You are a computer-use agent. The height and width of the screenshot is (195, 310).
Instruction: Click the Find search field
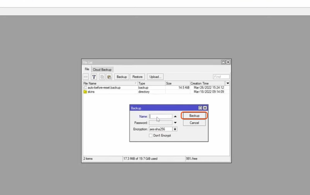pos(221,77)
